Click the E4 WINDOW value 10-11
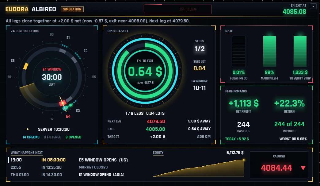This screenshot has height=186, width=320. coord(200,88)
